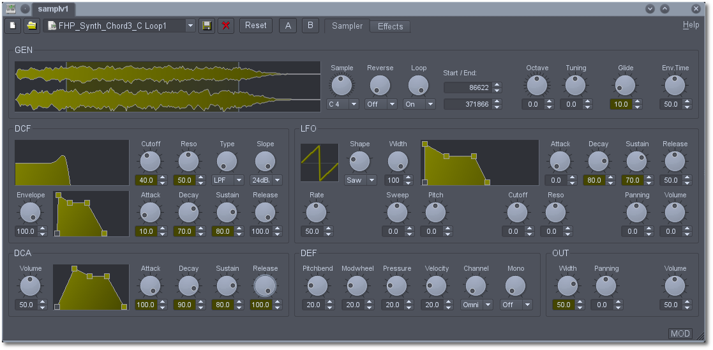Save preset using floppy disk icon
Screen dimensions: 713x350
click(206, 26)
